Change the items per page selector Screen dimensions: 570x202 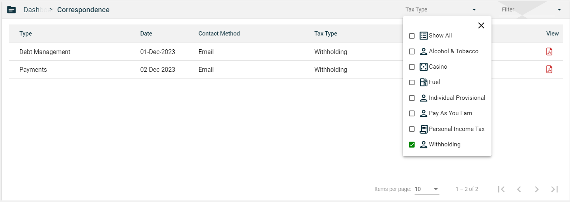point(426,189)
